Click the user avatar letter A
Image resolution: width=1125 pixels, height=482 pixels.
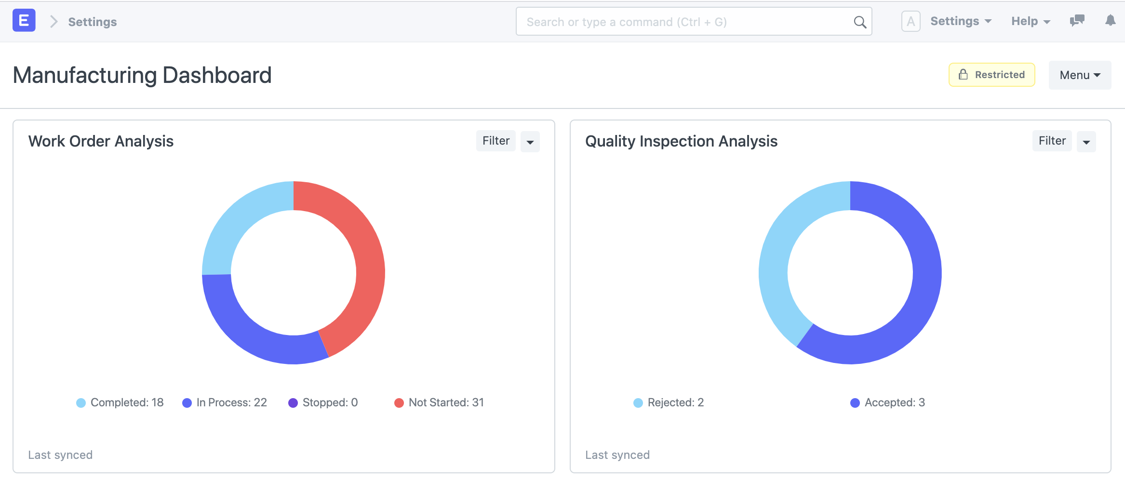pyautogui.click(x=911, y=21)
